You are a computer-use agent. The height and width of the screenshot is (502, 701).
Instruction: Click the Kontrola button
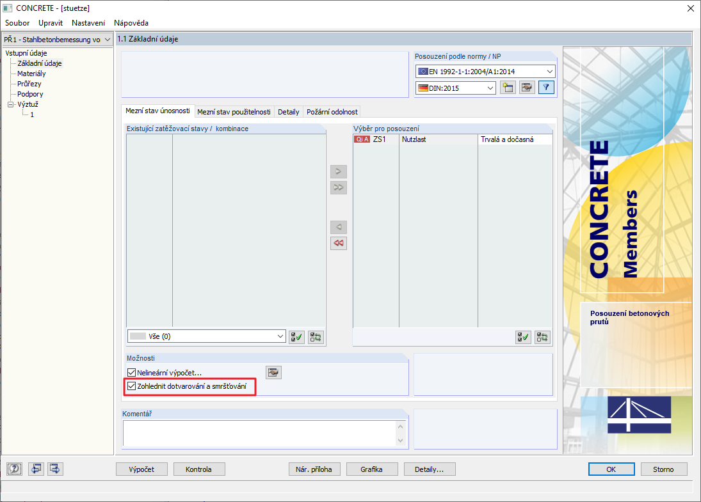198,469
